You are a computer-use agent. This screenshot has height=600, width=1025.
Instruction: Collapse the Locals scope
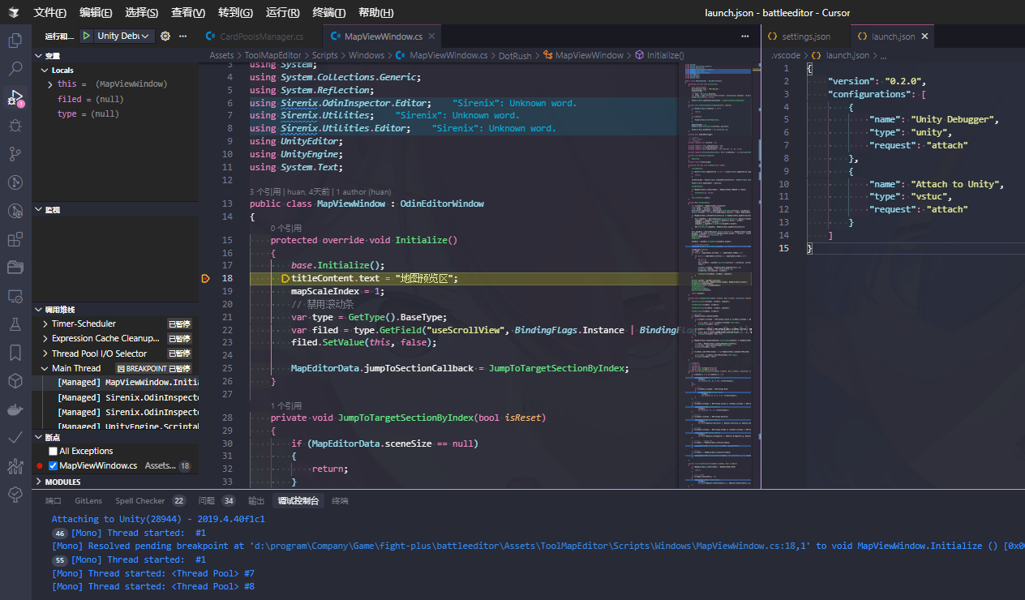[114, 70]
